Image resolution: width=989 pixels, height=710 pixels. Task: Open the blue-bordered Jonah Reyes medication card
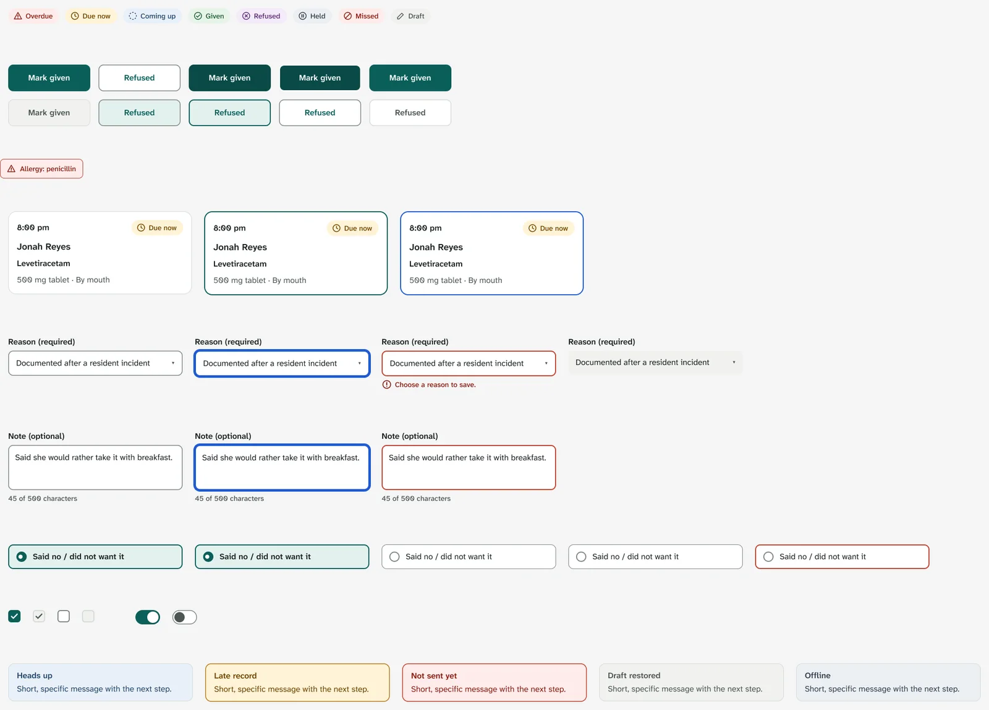click(492, 253)
